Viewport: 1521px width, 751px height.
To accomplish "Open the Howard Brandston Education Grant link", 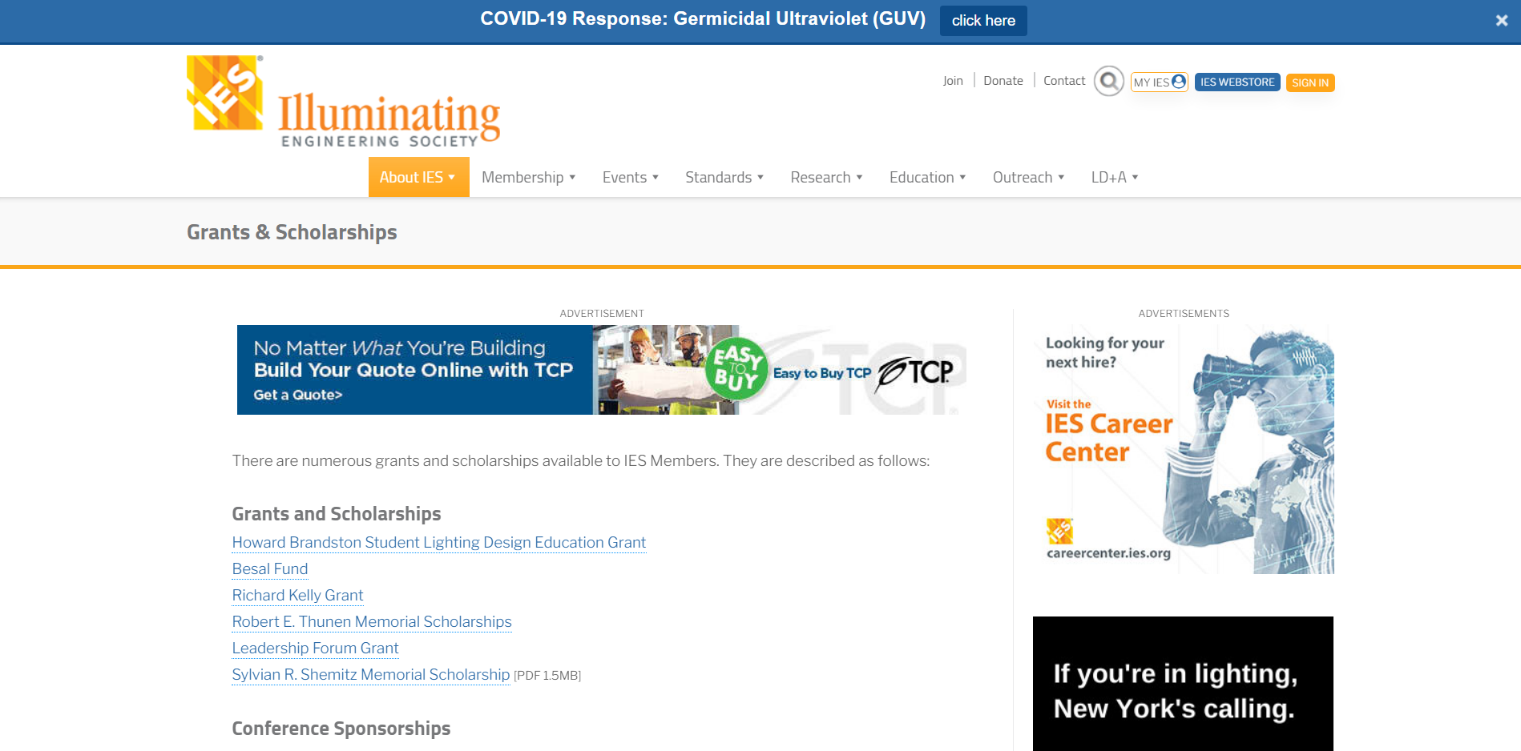I will point(438,543).
